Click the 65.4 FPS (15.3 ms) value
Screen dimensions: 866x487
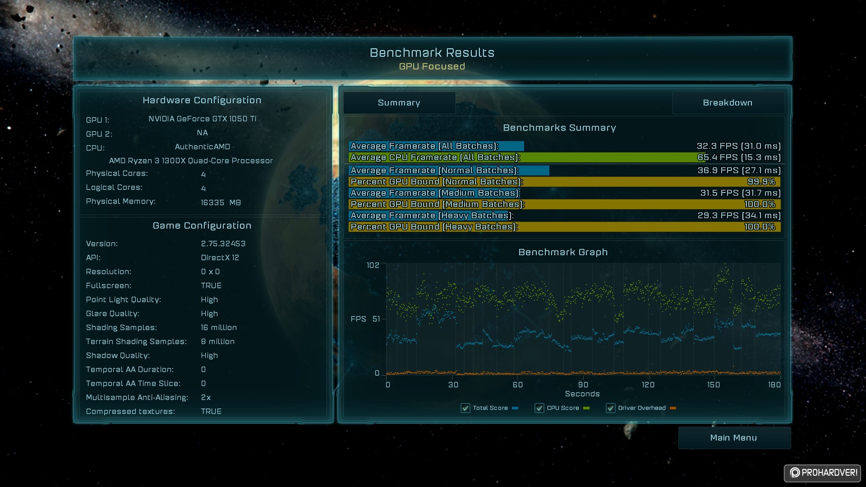pos(739,157)
